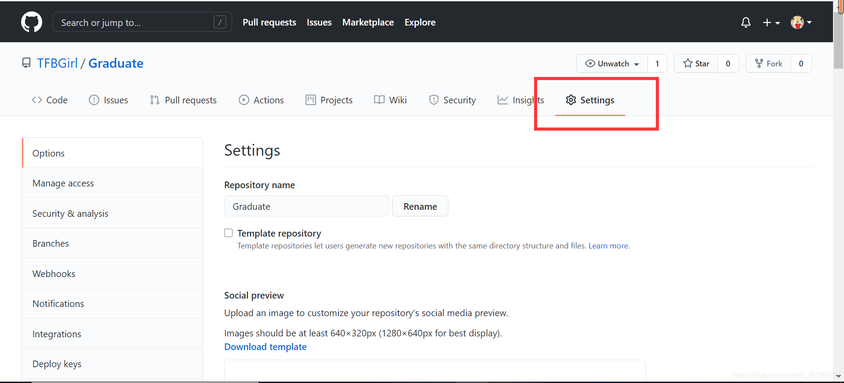
Task: Click the Star button
Action: (x=696, y=63)
